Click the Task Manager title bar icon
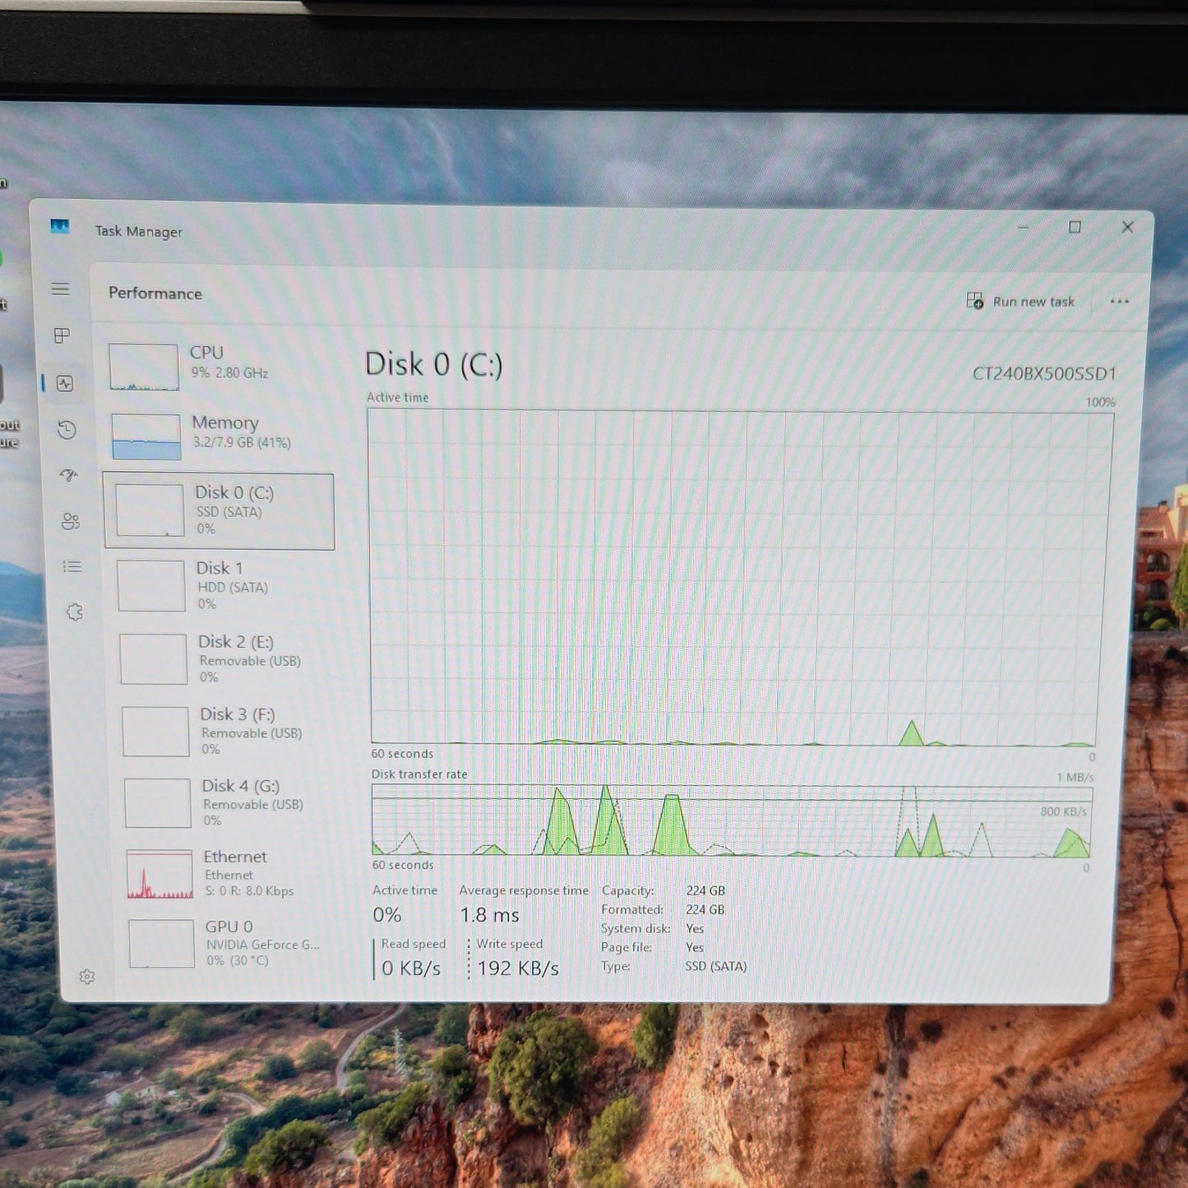This screenshot has height=1188, width=1188. pyautogui.click(x=60, y=226)
